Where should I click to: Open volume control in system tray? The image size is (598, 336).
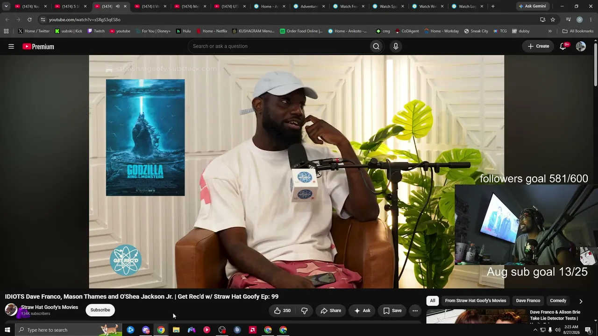pos(557,330)
